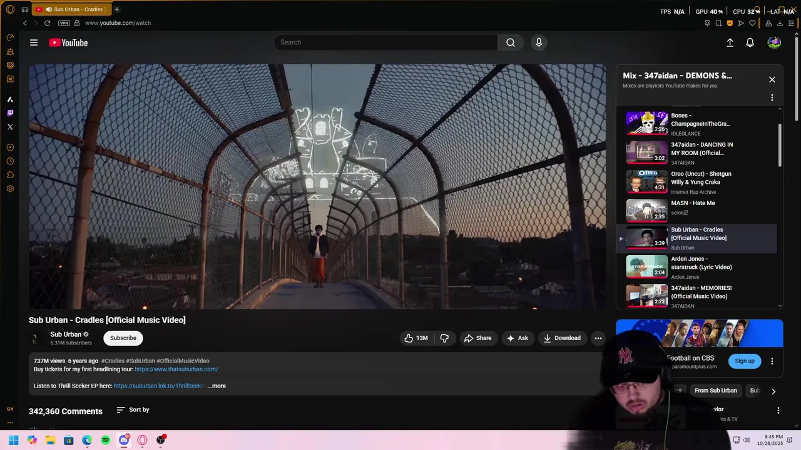Open Spotify from Windows taskbar

[106, 440]
